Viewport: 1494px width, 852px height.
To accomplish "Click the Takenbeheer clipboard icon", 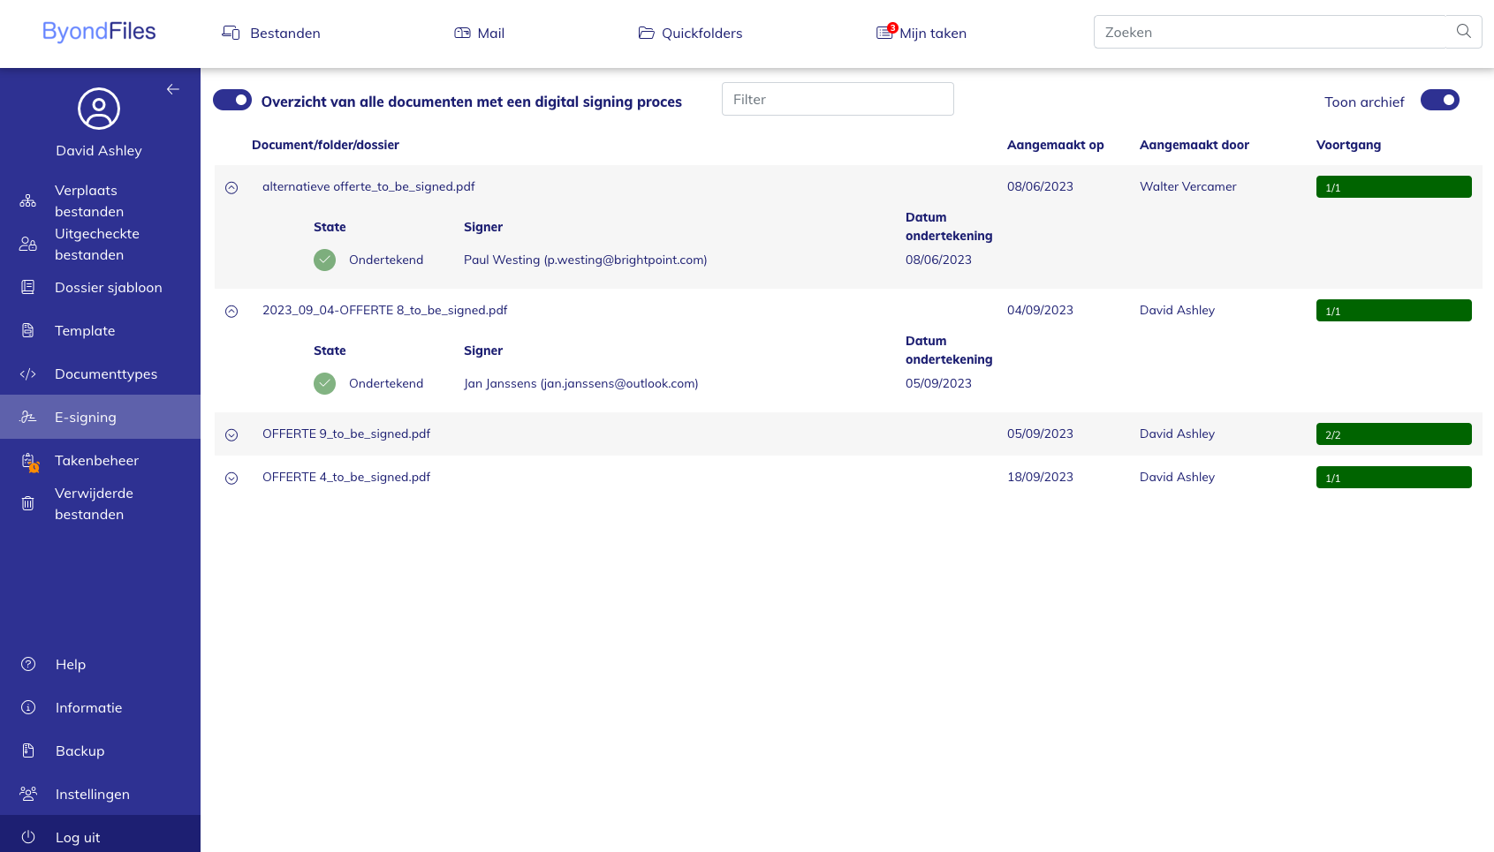I will 29,461.
